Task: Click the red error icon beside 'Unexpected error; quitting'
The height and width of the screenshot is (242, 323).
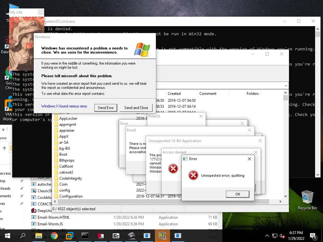Action: pyautogui.click(x=193, y=175)
